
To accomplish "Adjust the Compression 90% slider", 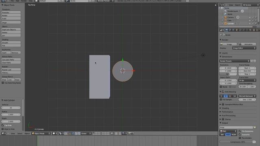I will [238, 142].
